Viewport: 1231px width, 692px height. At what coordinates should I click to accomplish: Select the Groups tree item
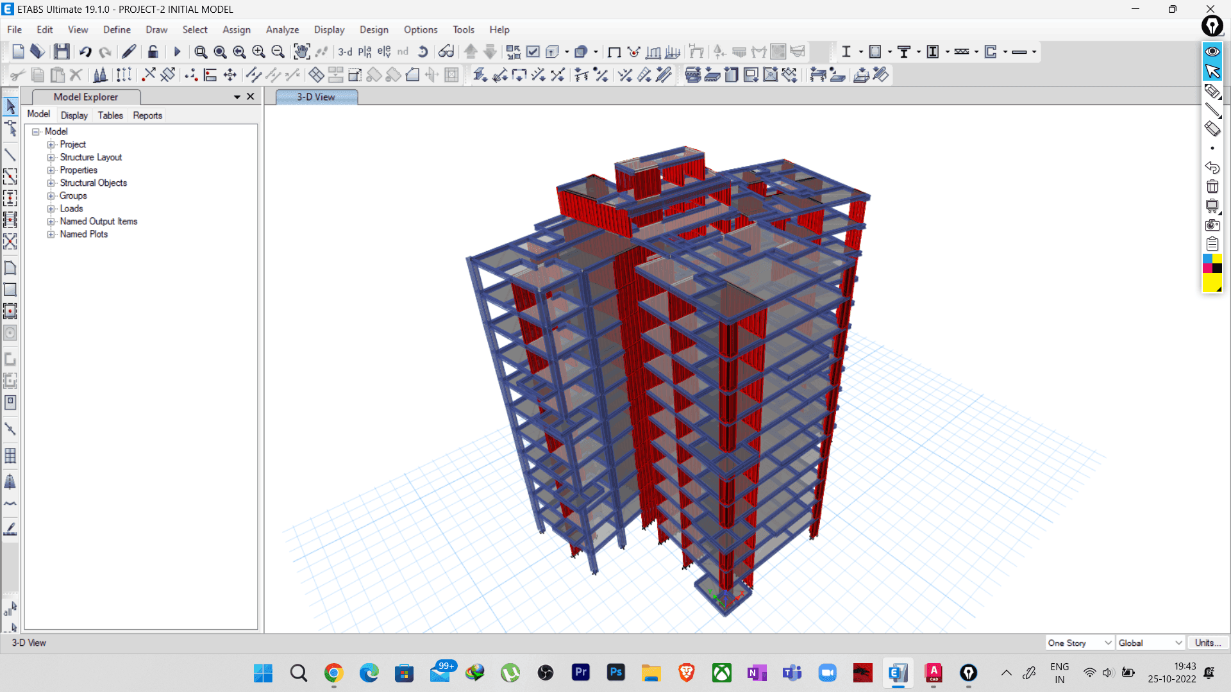[73, 195]
